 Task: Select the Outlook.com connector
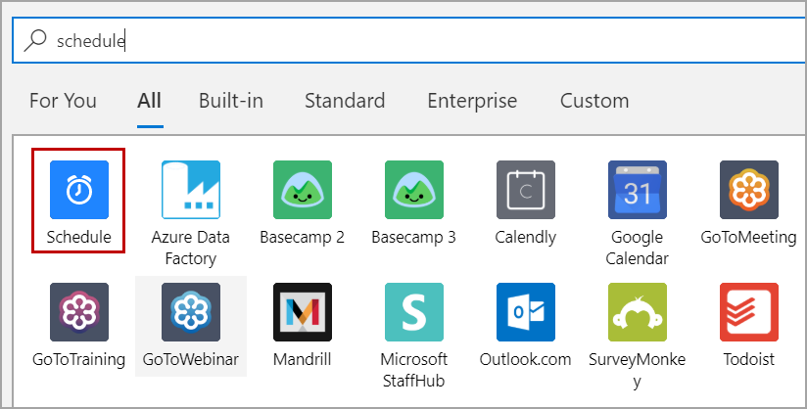(x=525, y=313)
